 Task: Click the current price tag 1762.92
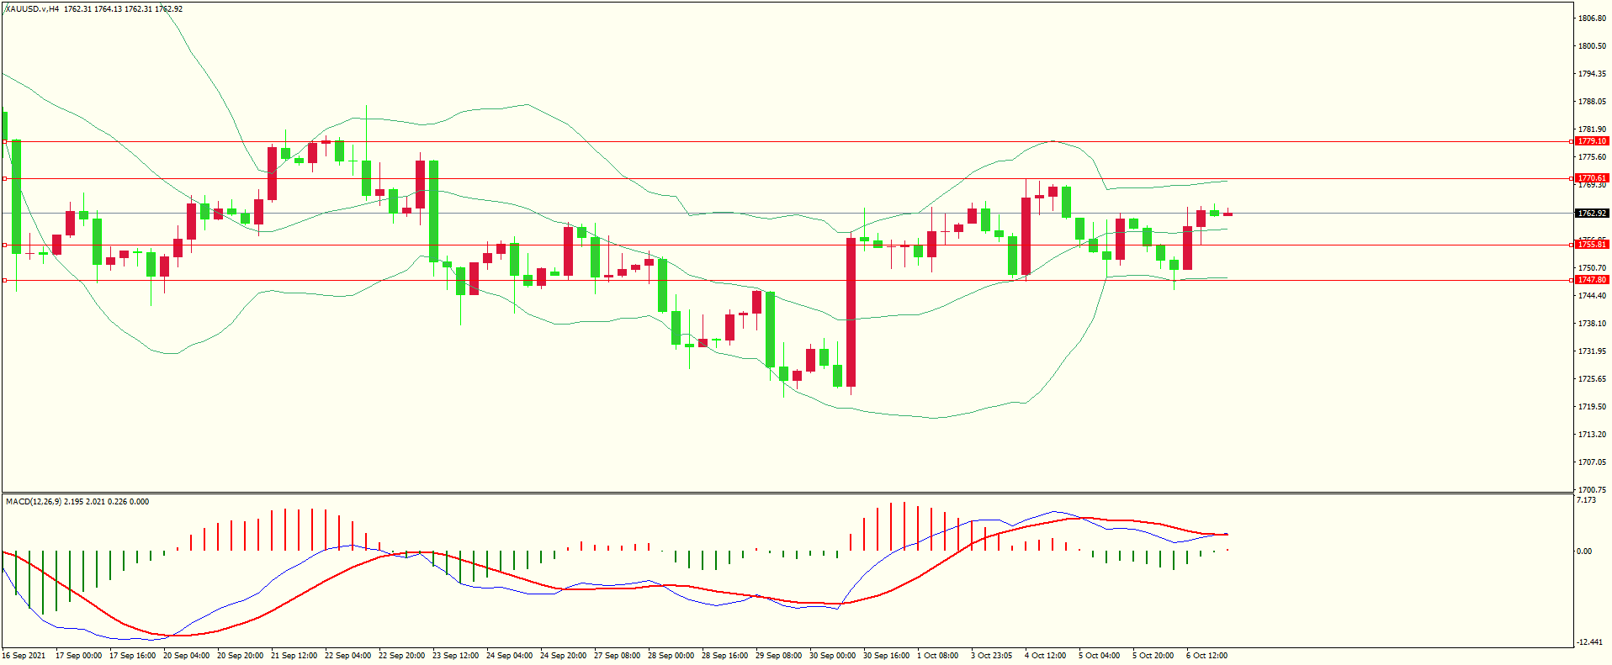coord(1592,214)
